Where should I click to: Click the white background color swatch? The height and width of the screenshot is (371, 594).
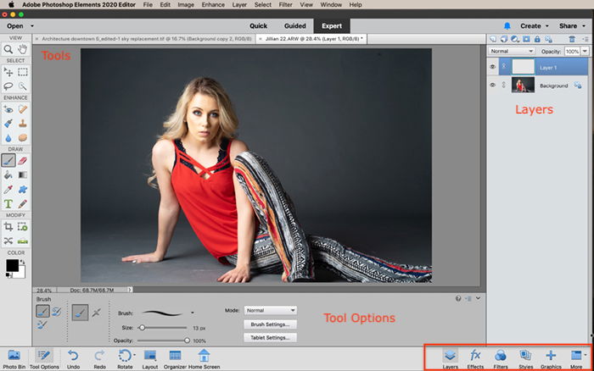[x=21, y=274]
